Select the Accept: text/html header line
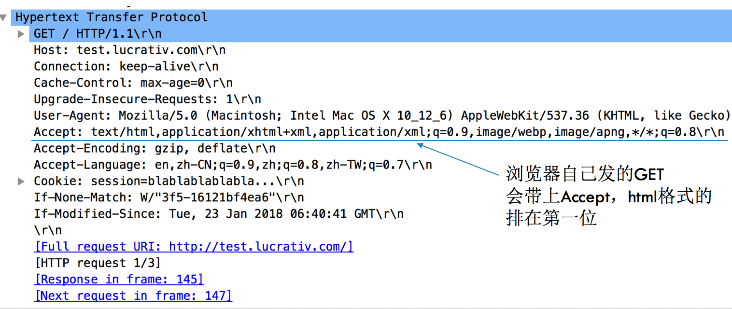This screenshot has height=309, width=732. tap(379, 132)
